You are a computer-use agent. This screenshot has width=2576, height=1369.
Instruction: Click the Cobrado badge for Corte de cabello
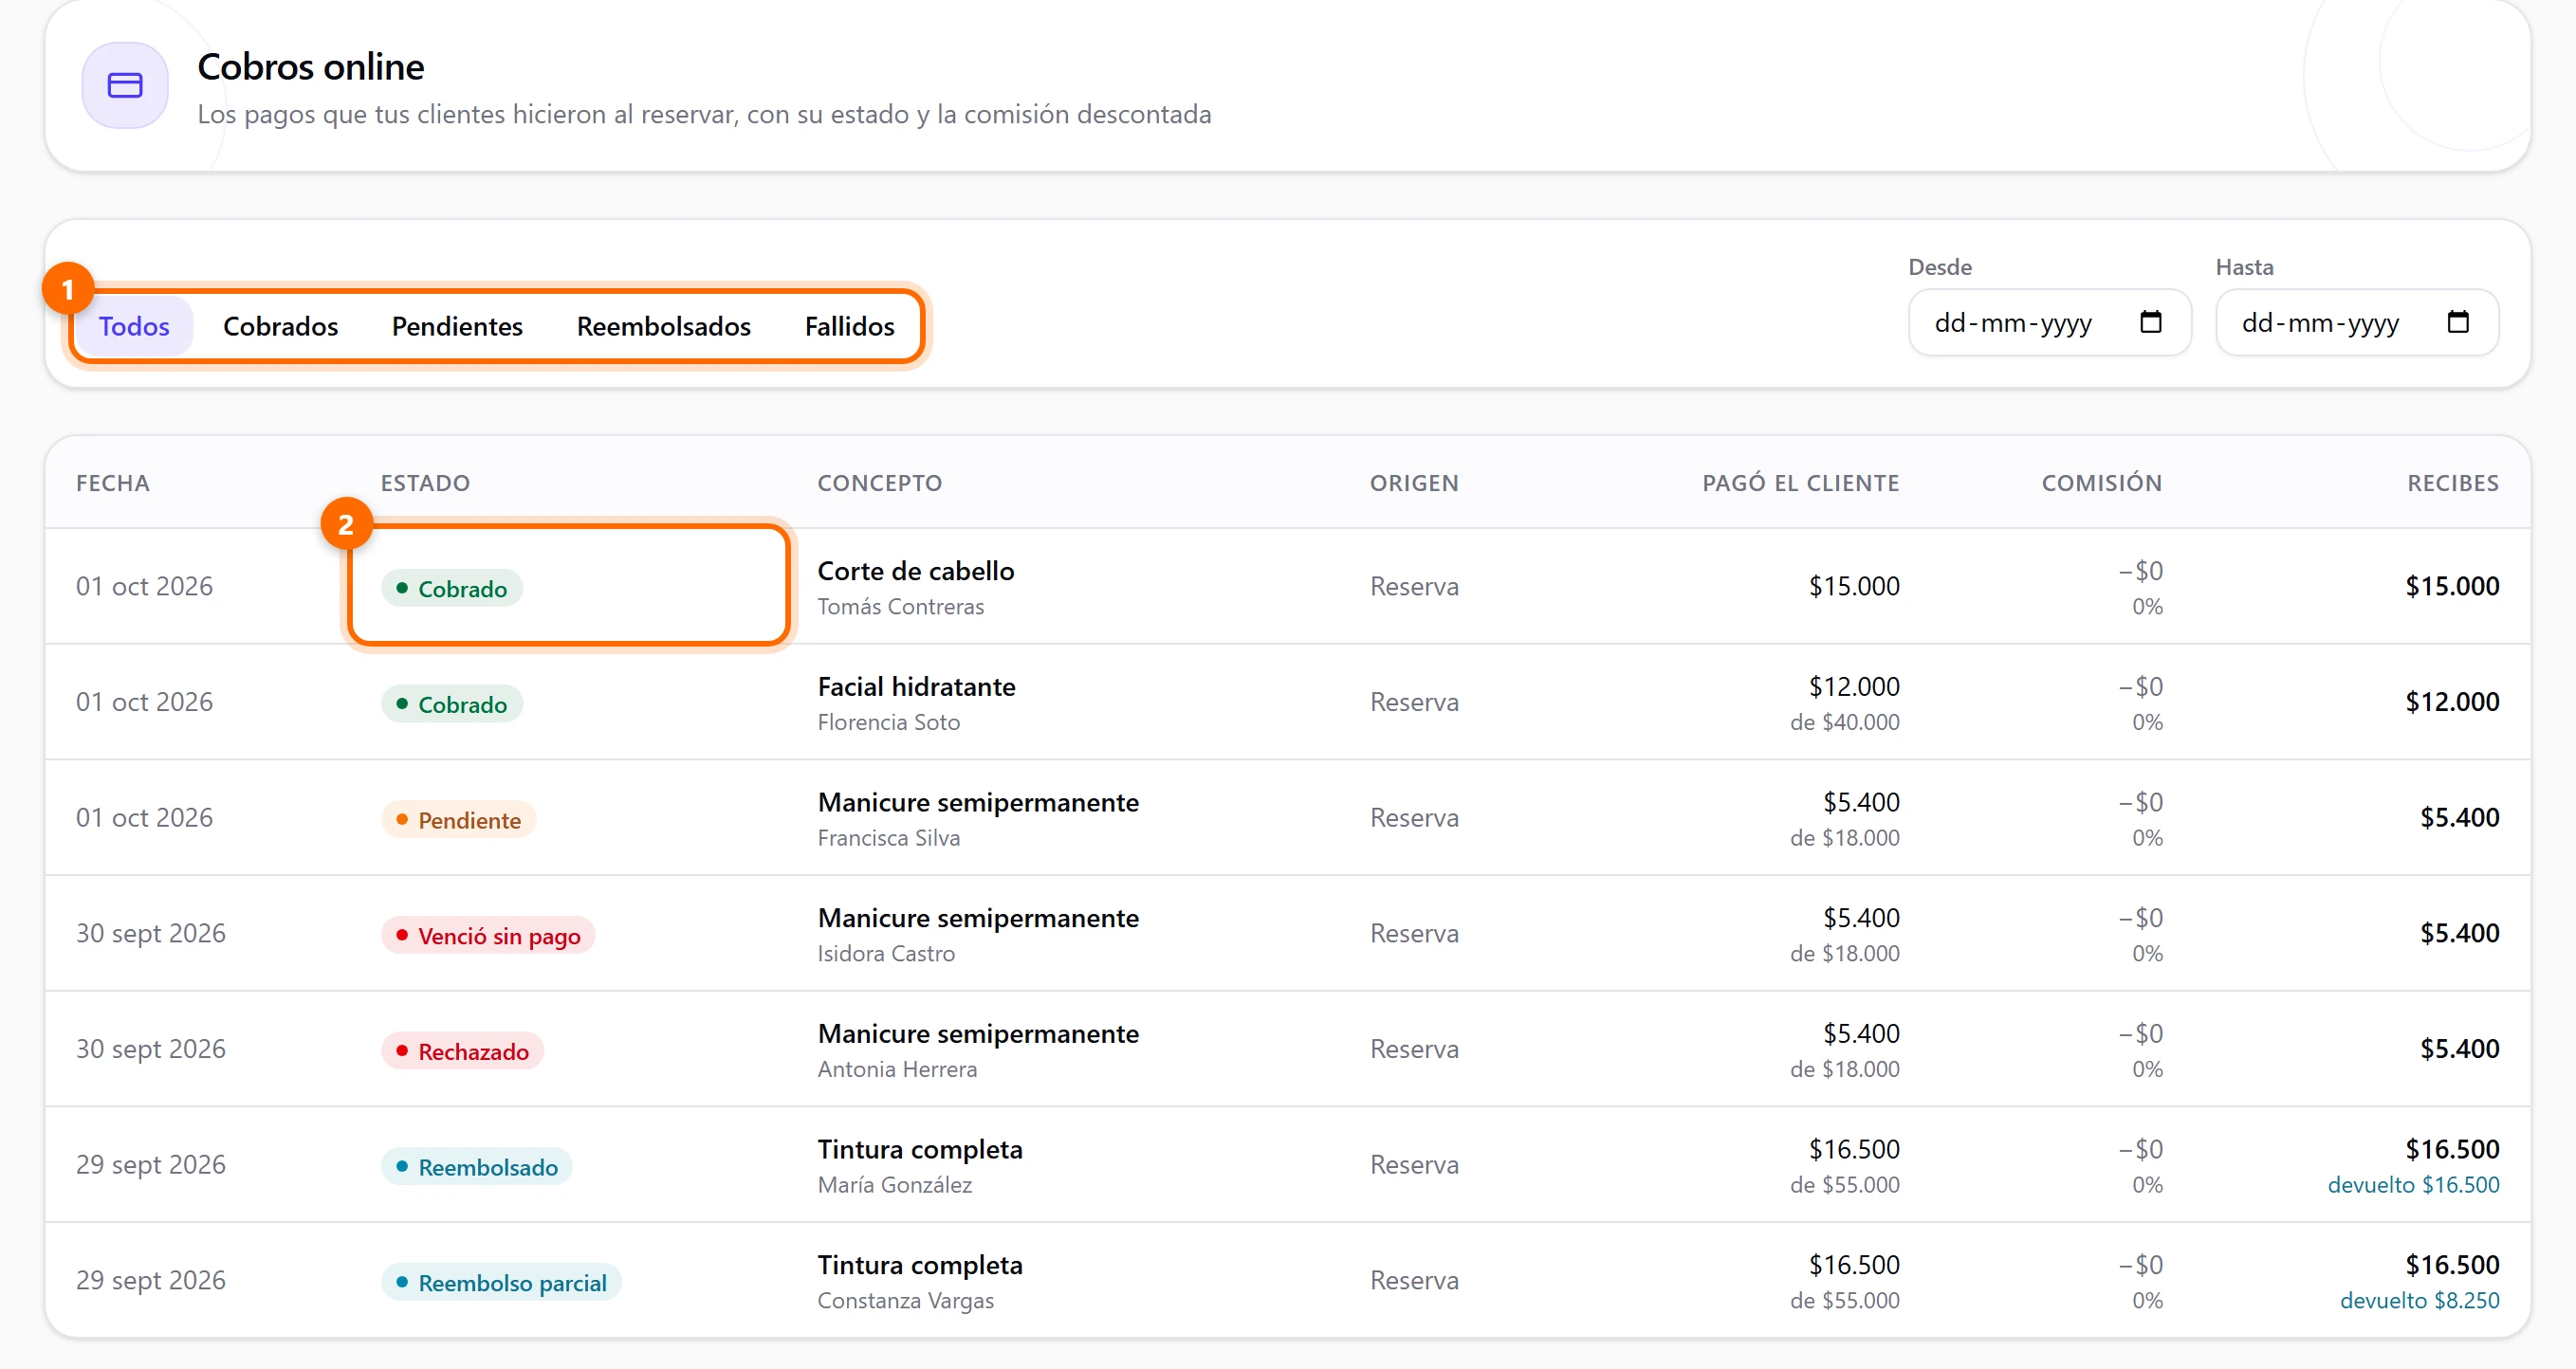point(452,588)
